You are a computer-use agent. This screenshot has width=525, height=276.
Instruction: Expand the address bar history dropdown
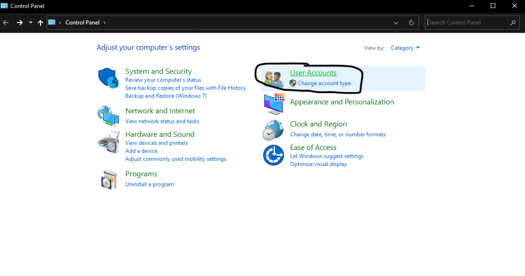click(396, 23)
